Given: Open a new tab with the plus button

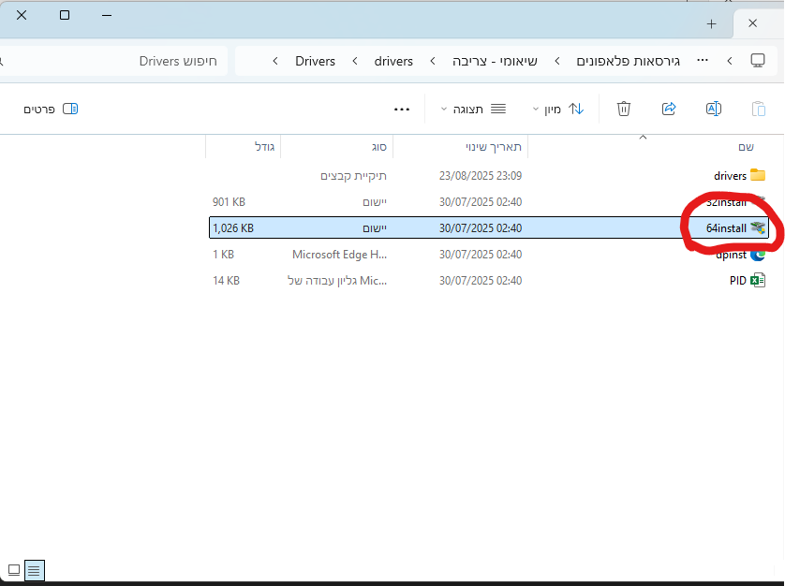Looking at the screenshot, I should [711, 23].
